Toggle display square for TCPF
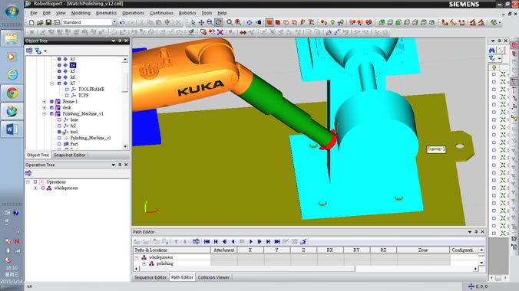The width and height of the screenshot is (519, 291). click(x=67, y=96)
